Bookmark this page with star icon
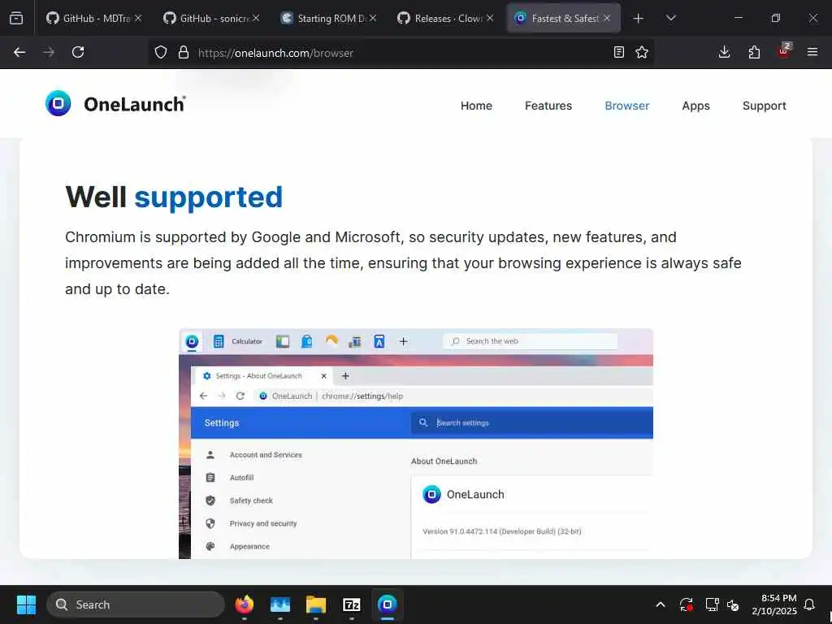832x624 pixels. click(642, 52)
